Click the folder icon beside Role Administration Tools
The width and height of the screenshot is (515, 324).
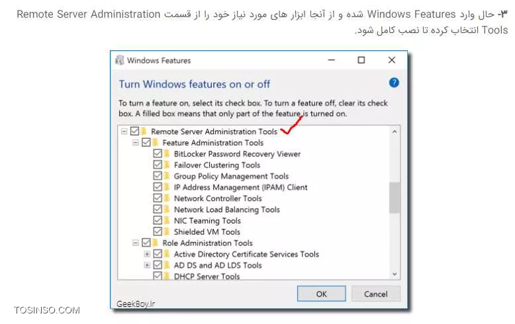[155, 243]
